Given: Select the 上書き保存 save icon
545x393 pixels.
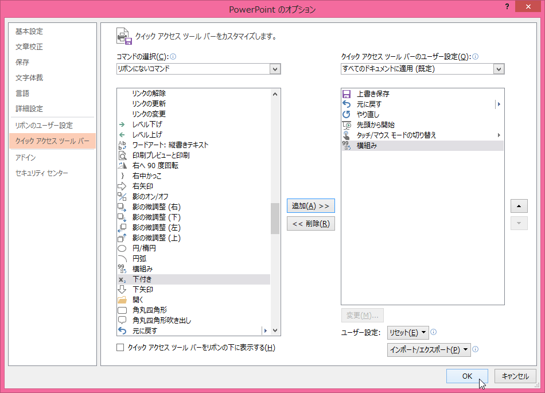Looking at the screenshot, I should (x=347, y=94).
